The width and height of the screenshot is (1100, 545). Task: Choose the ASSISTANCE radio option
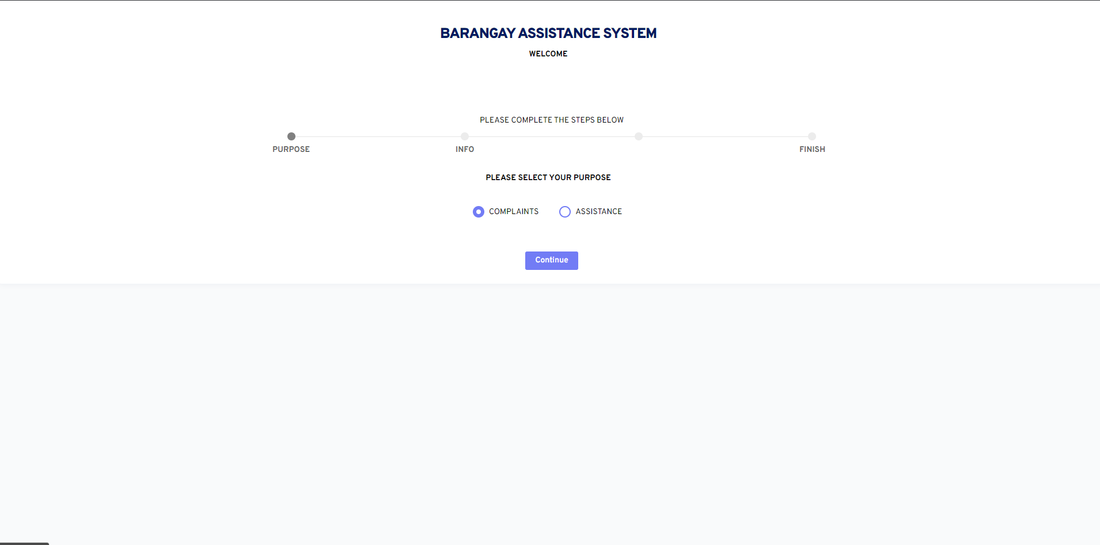[565, 212]
